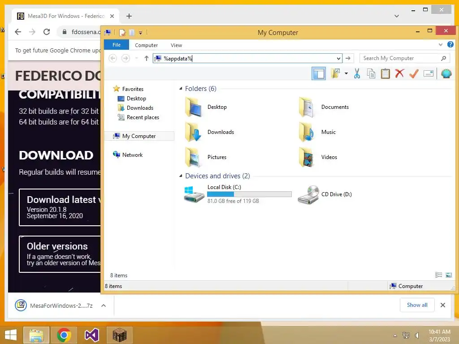The width and height of the screenshot is (459, 344).
Task: Click the Up one level arrow
Action: (147, 58)
